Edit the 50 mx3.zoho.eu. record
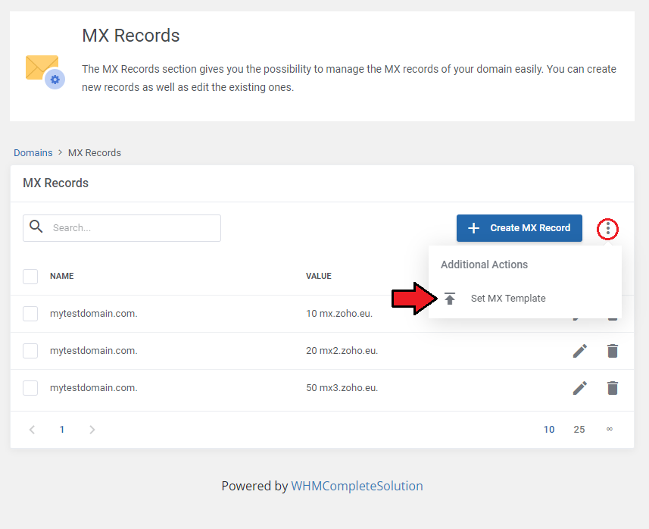Image resolution: width=649 pixels, height=529 pixels. point(579,388)
